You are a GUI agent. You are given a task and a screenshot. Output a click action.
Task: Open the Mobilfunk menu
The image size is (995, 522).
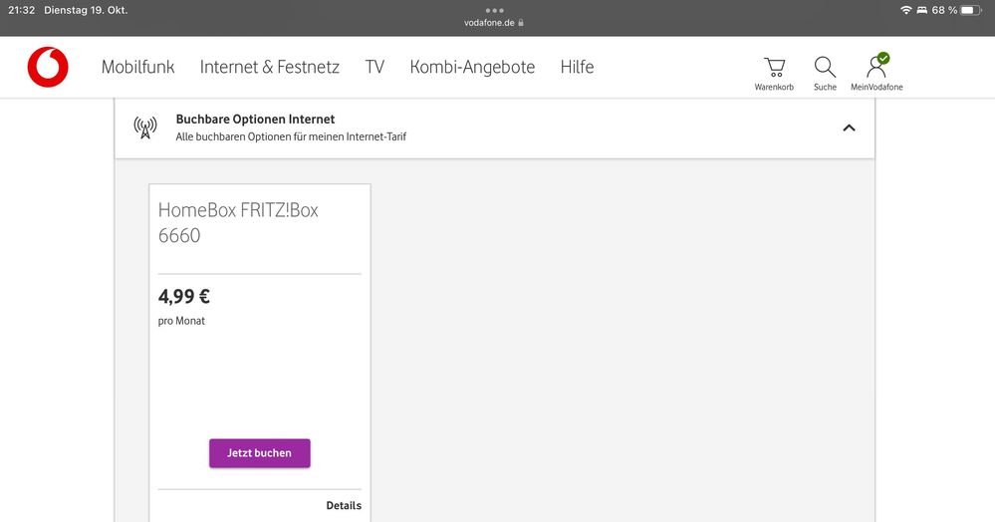pyautogui.click(x=137, y=67)
